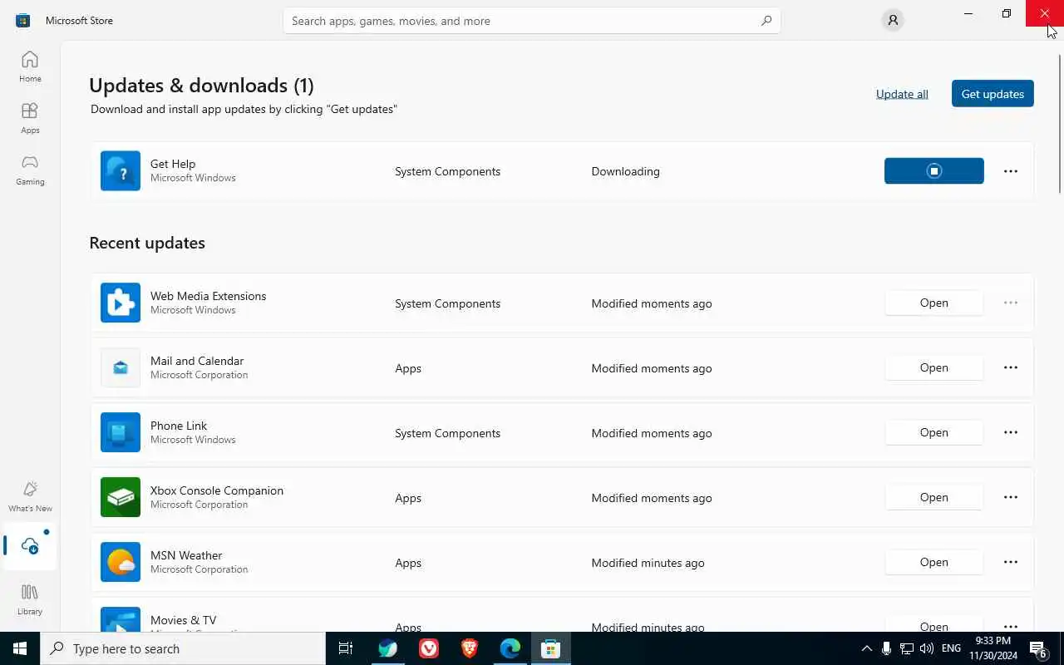Click the taskbar search box

pos(183,648)
